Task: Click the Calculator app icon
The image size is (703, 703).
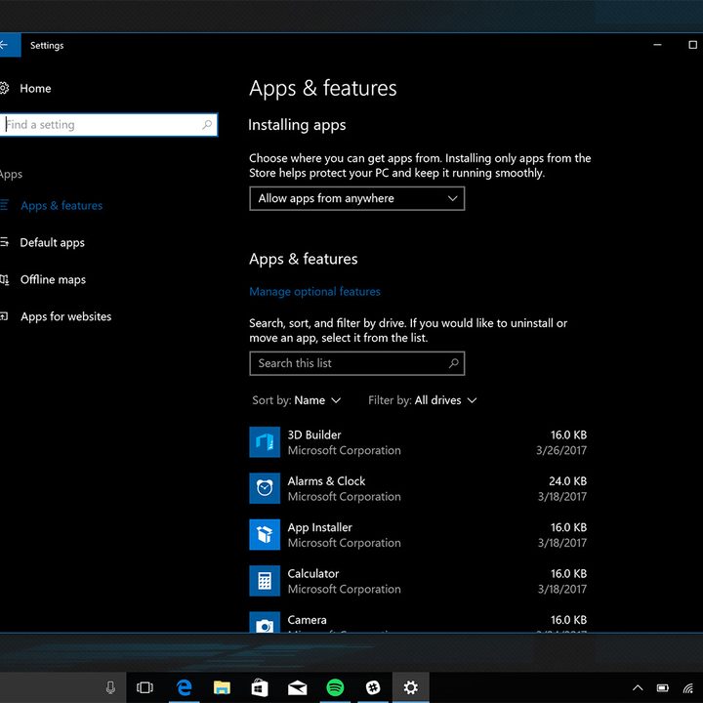Action: tap(265, 581)
